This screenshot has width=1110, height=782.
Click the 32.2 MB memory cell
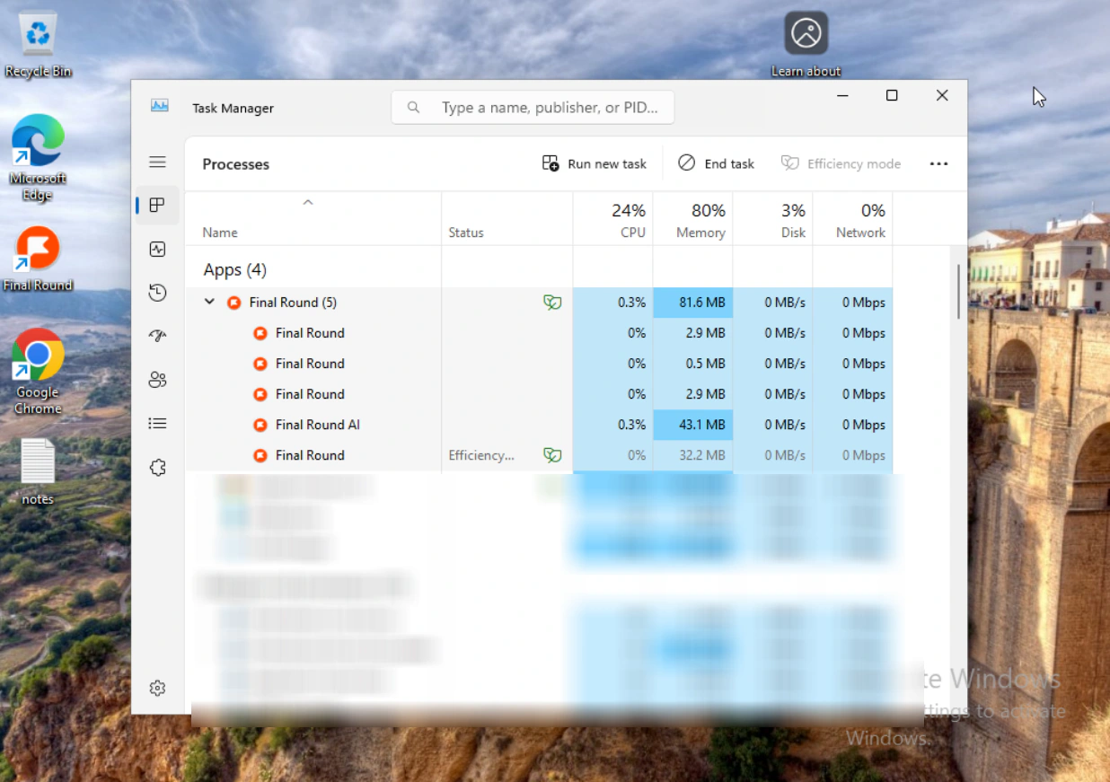[692, 455]
